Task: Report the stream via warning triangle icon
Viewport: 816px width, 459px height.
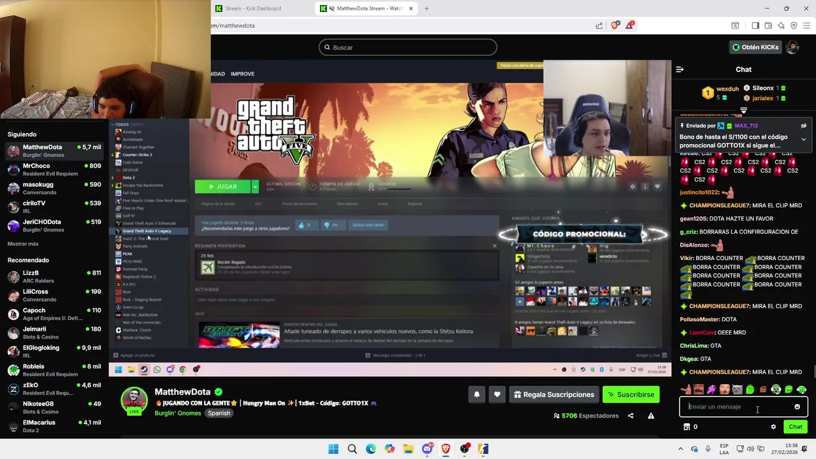Action: point(651,416)
